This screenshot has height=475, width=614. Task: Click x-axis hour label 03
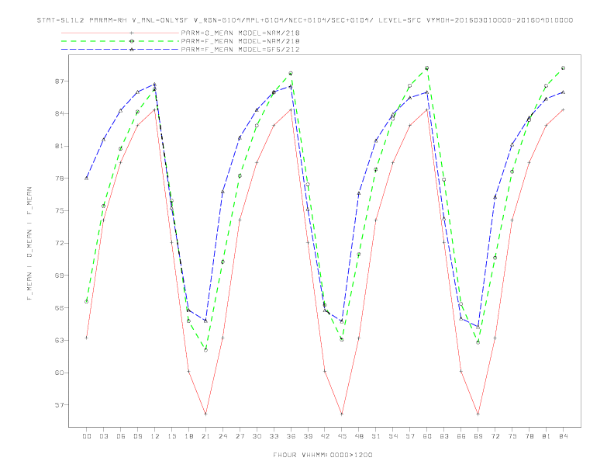[x=103, y=436]
